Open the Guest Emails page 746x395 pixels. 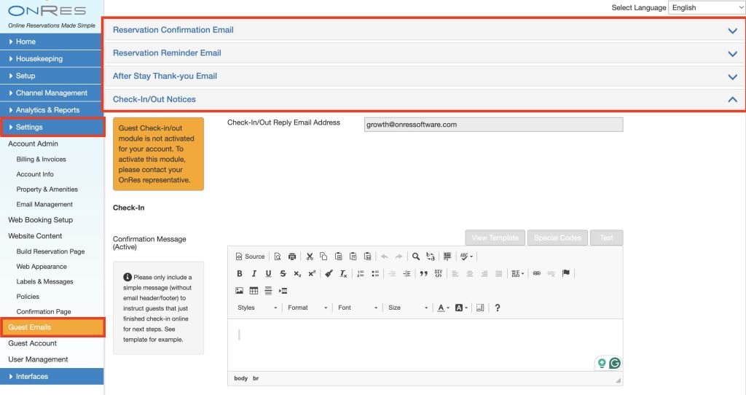pyautogui.click(x=52, y=327)
